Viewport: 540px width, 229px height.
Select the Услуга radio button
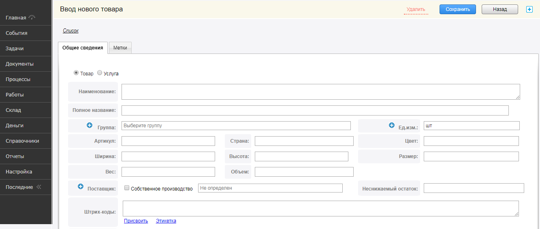coord(100,73)
